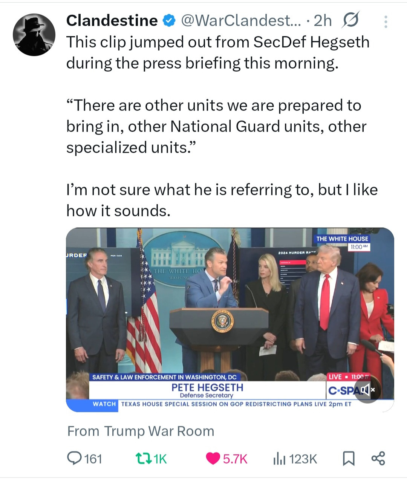Play the Hegseth press briefing video
Image resolution: width=407 pixels, height=482 pixels.
(x=230, y=320)
